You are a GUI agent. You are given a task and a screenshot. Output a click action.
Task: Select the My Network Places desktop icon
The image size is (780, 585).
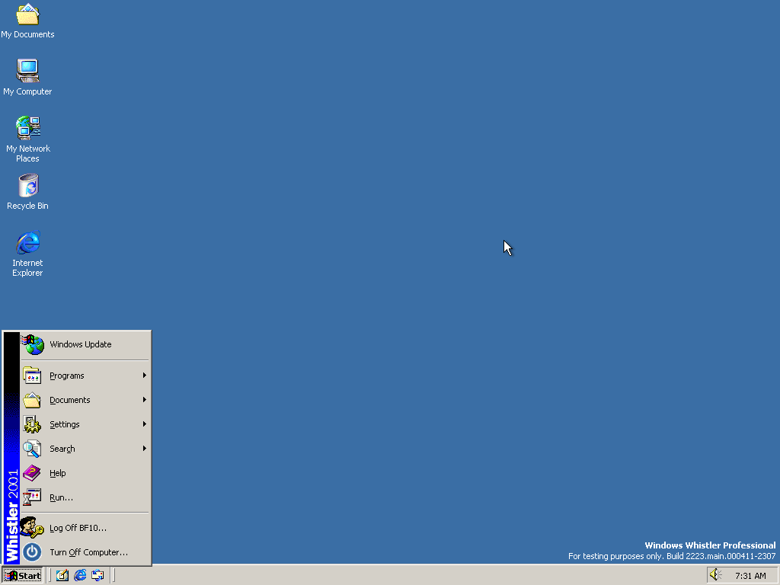[x=27, y=139]
